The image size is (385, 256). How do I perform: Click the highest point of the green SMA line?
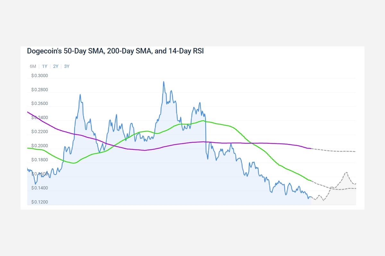(x=203, y=121)
